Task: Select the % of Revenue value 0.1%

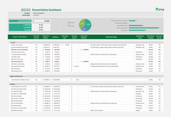Action: point(41,25)
